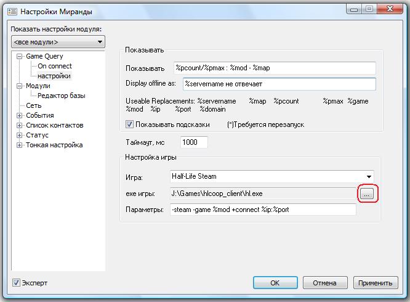Click the (*)Требуется перезапуск note

pos(266,125)
